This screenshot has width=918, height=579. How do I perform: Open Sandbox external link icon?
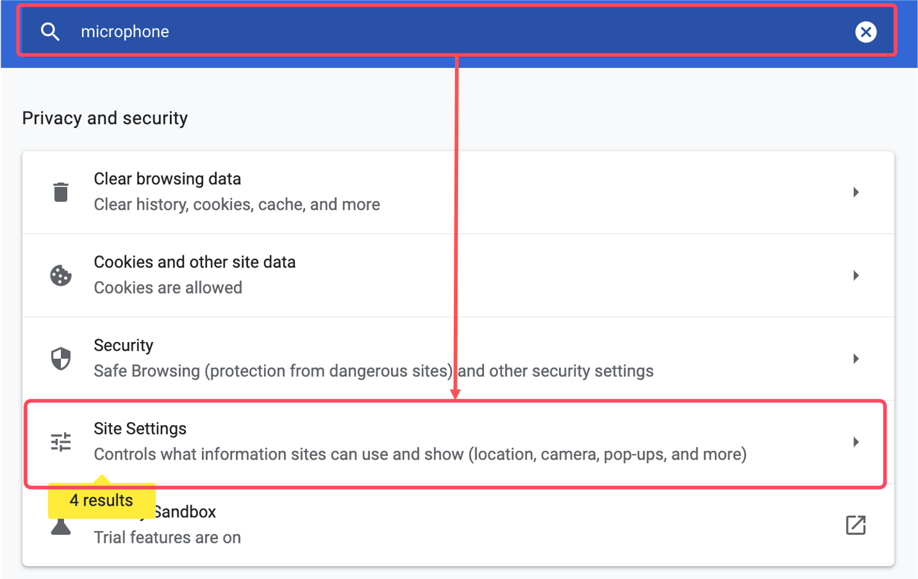[x=856, y=525]
